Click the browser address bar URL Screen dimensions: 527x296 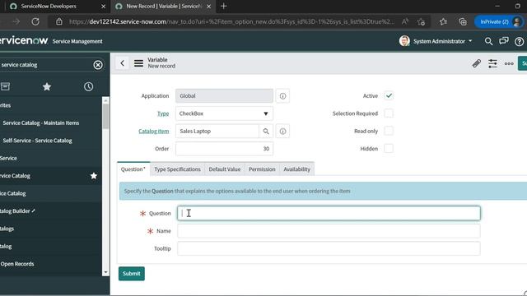[x=231, y=22]
